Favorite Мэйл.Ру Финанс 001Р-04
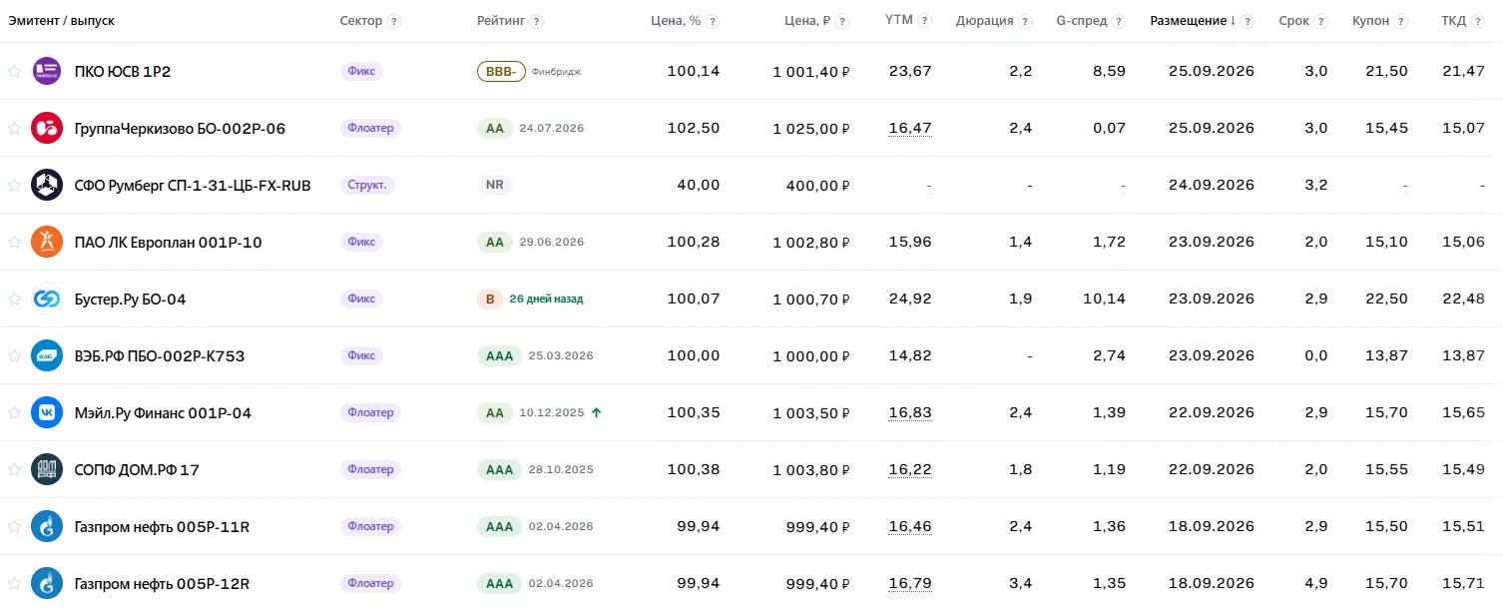 14,412
